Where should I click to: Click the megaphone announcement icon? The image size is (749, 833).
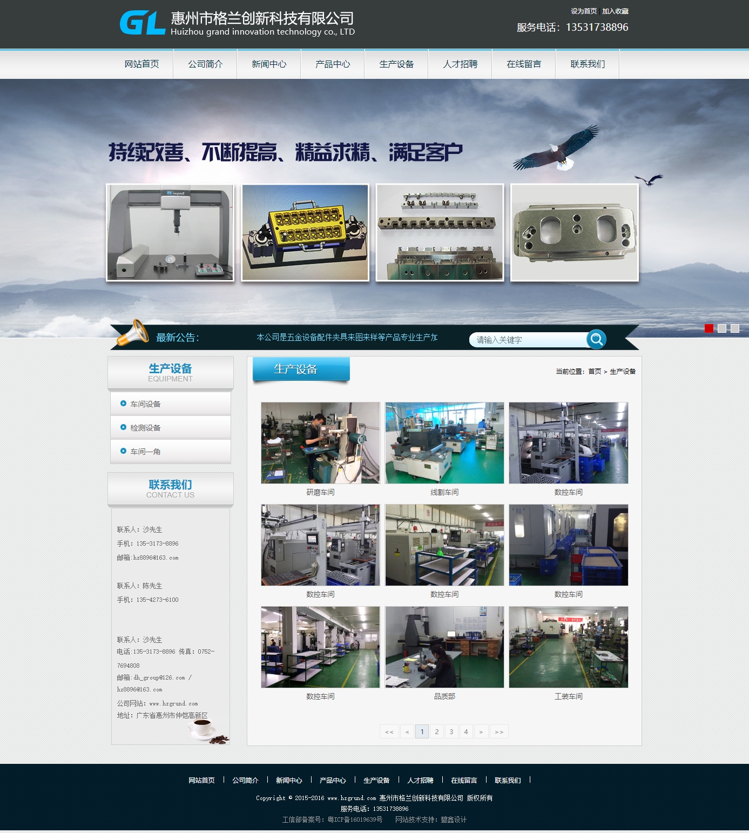coord(133,333)
